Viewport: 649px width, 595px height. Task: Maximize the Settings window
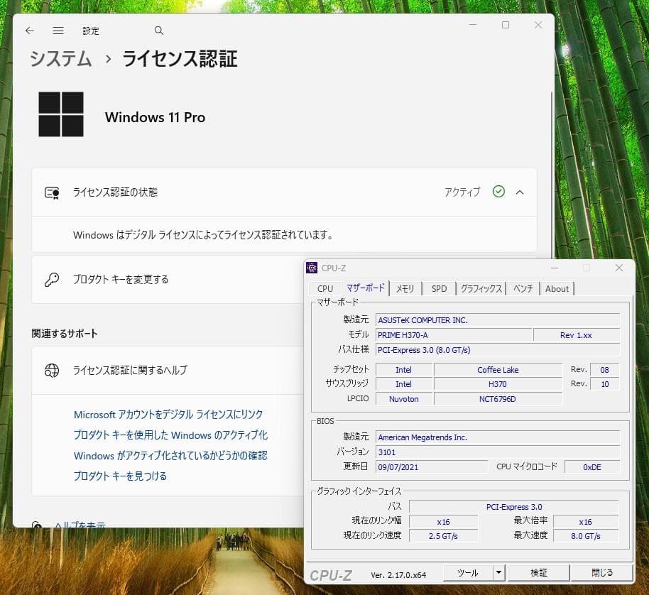pyautogui.click(x=506, y=25)
